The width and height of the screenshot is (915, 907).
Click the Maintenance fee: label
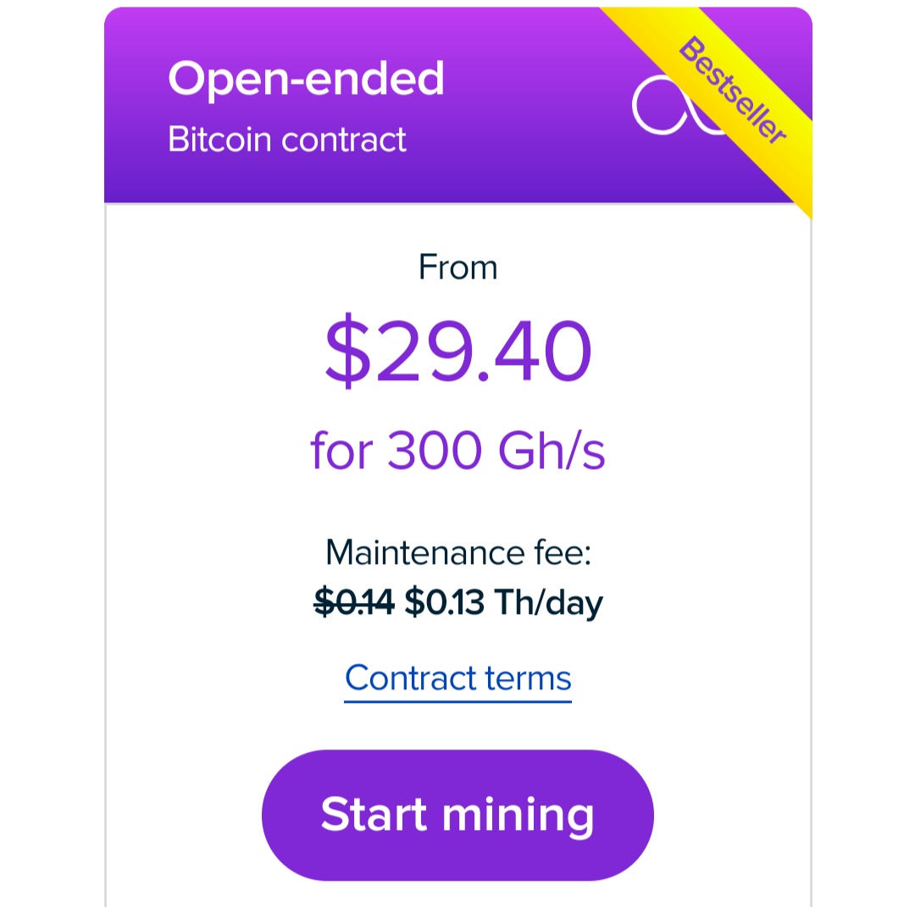tap(458, 552)
